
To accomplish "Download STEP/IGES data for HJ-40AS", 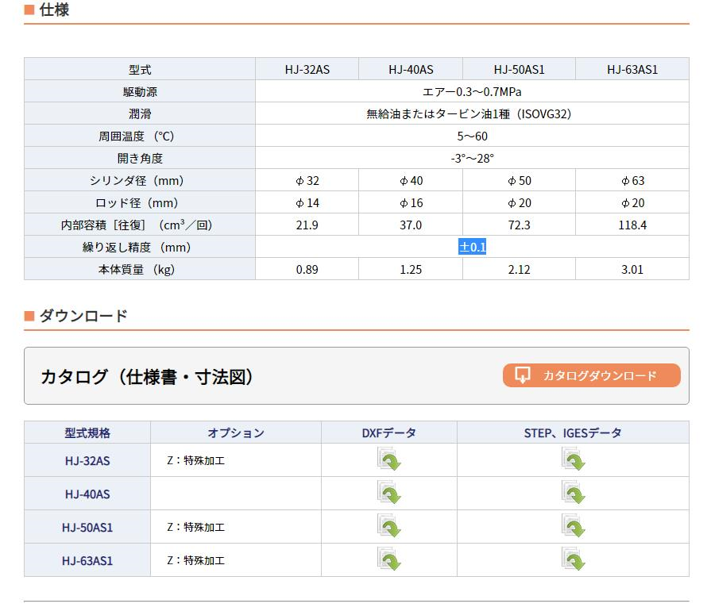I will 573,494.
